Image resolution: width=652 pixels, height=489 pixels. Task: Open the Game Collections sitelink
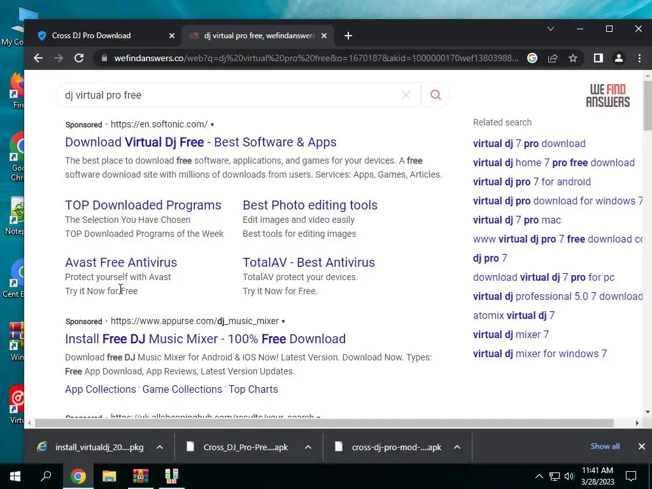click(182, 389)
